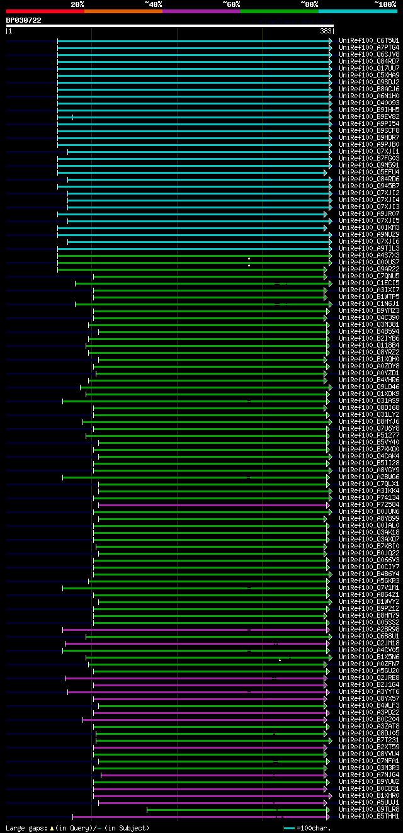Select label UniRef100_Q9SDJ2
Viewport: 403px width, 833px height.
tap(369, 82)
